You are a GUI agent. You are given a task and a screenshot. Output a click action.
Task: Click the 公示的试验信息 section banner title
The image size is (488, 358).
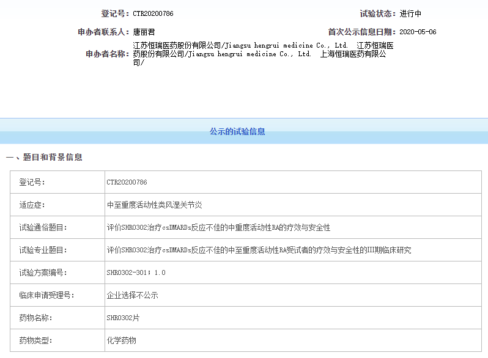237,131
